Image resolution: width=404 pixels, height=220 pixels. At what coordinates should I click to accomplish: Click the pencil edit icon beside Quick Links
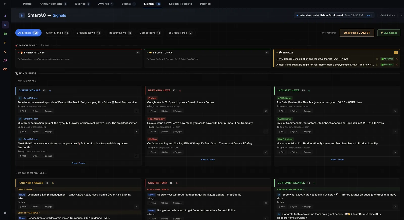click(x=401, y=15)
